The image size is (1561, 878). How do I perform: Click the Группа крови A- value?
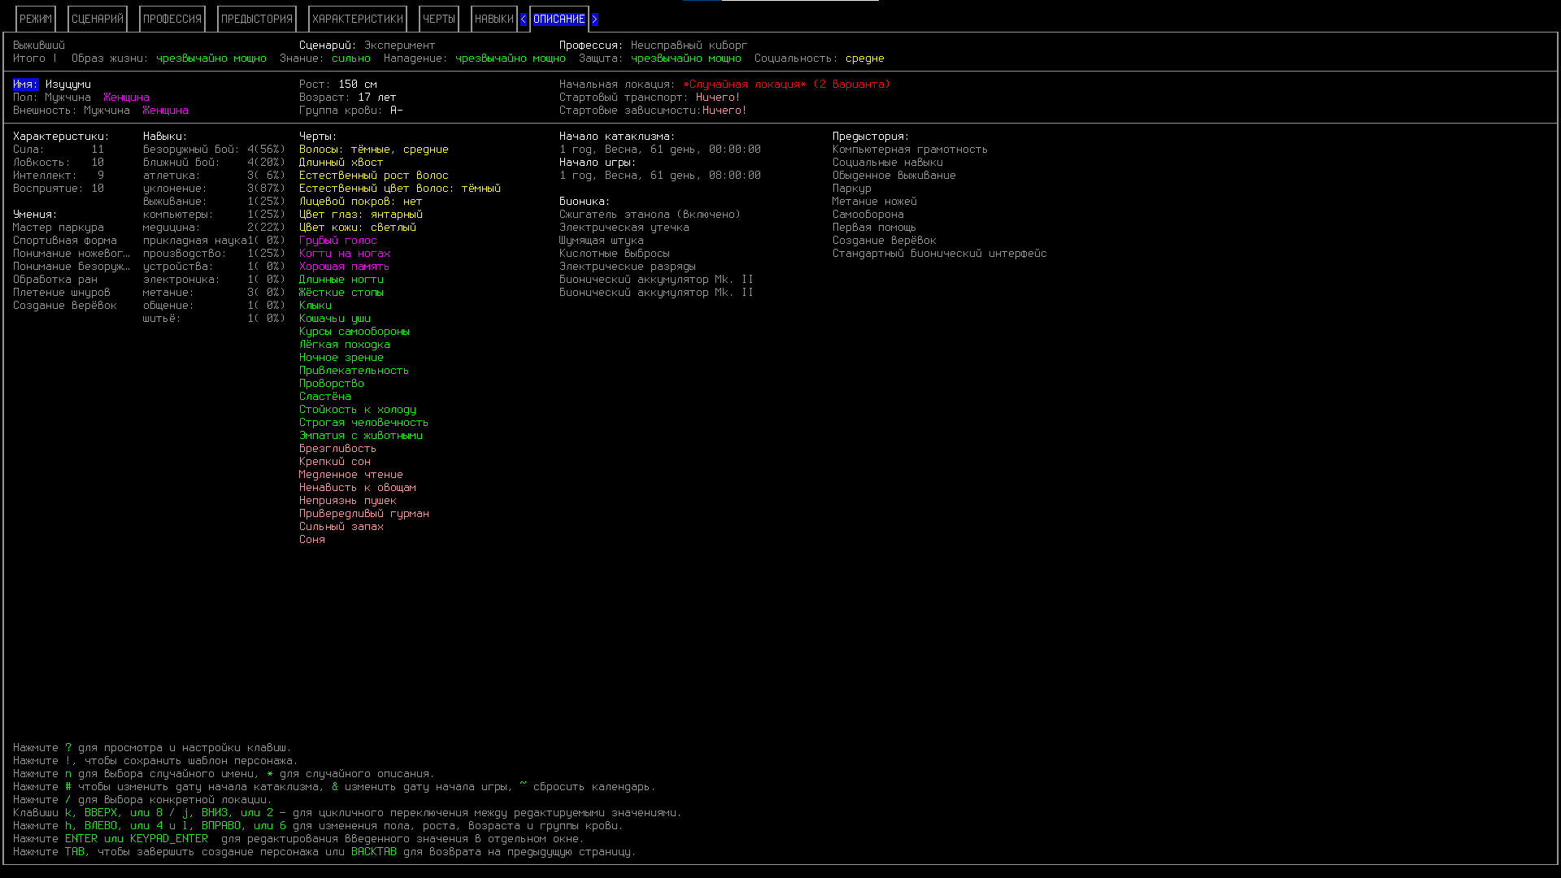(397, 111)
